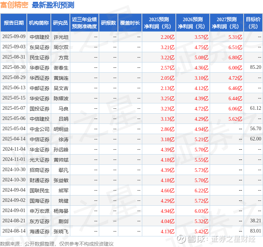Click the date 2024-08-21
This screenshot has height=247, width=263.
14,221
